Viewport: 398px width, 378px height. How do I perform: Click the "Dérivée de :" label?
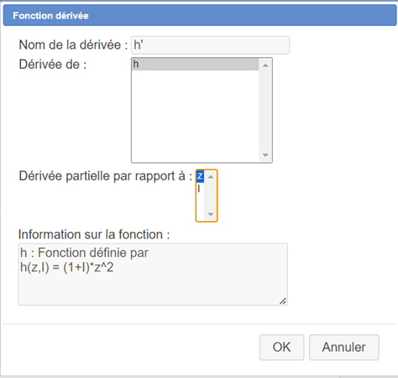click(x=53, y=65)
